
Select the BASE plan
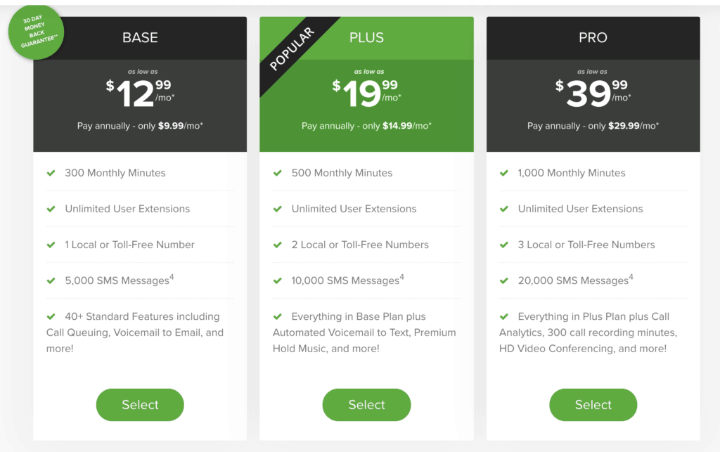139,404
